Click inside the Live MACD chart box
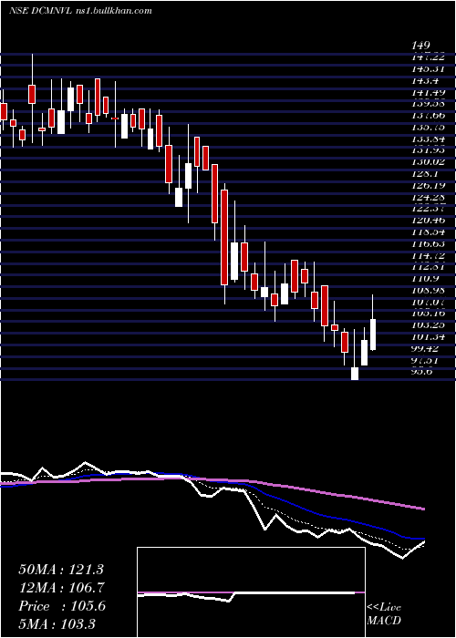The height and width of the screenshot is (638, 456). pyautogui.click(x=251, y=592)
